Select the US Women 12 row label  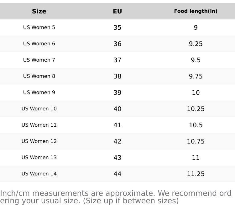pyautogui.click(x=39, y=141)
